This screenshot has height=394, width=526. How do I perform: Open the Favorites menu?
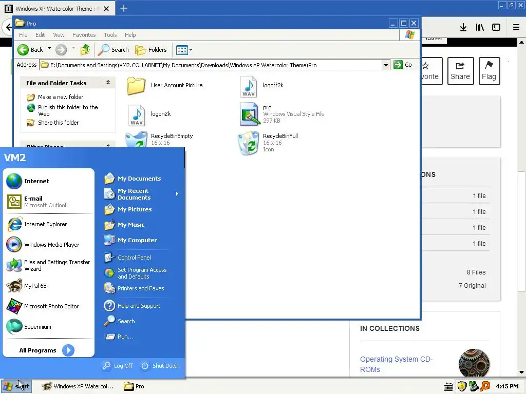[x=84, y=35]
